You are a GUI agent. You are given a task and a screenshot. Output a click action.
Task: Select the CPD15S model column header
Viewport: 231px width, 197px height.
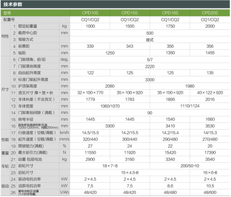[129, 13]
